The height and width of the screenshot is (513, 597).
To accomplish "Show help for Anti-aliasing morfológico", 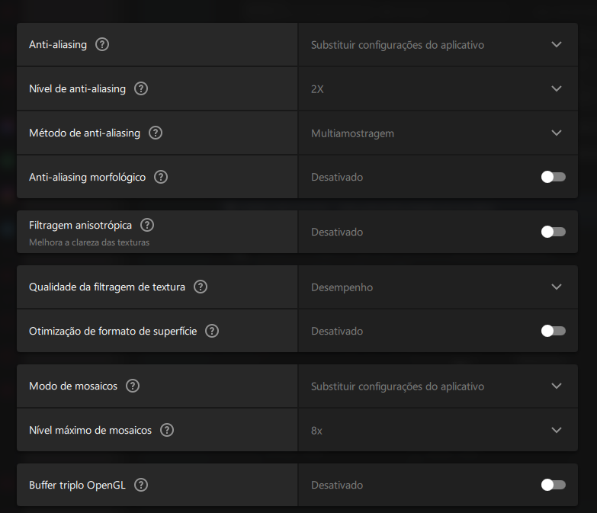I will [x=161, y=177].
